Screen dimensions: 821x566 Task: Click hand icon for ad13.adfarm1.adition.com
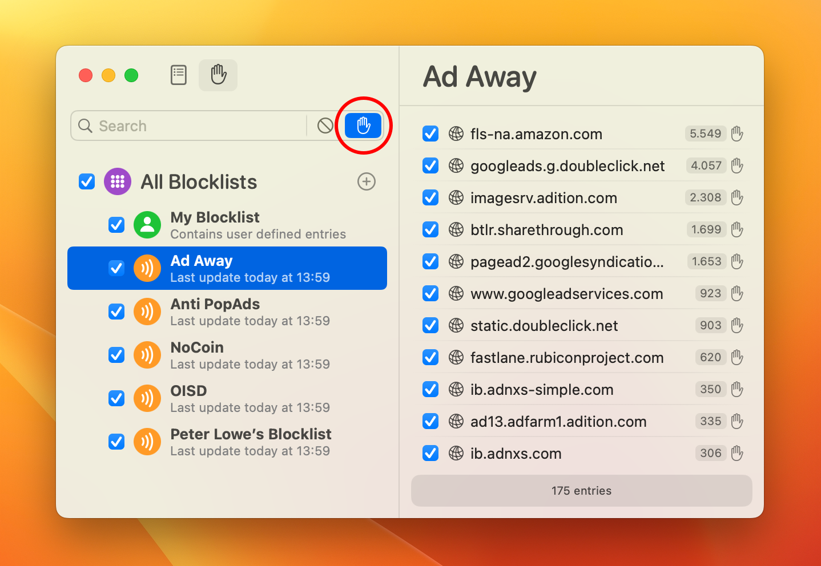pyautogui.click(x=737, y=421)
